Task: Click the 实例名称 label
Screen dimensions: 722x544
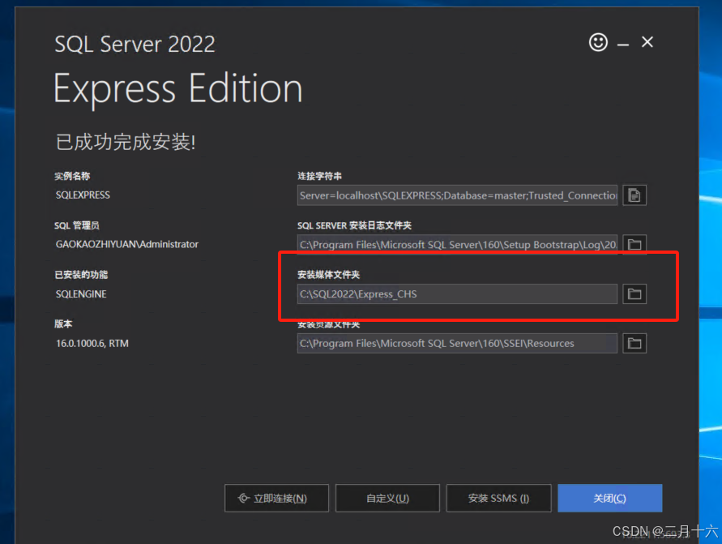Action: [x=72, y=176]
